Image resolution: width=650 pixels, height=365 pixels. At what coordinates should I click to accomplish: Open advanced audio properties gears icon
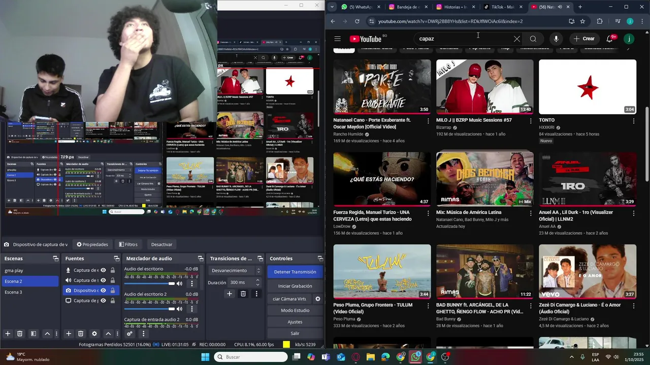129,334
